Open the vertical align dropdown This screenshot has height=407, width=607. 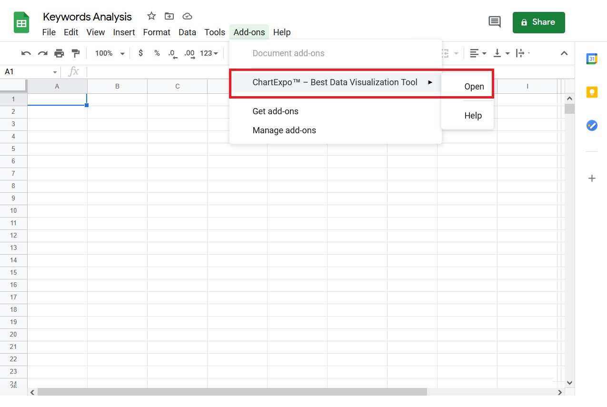pos(501,53)
